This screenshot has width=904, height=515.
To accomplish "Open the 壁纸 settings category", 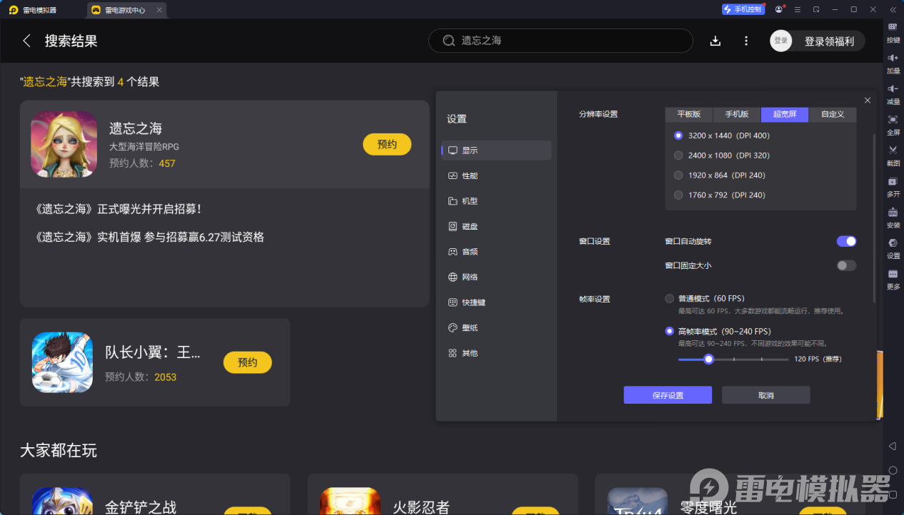I will 496,327.
